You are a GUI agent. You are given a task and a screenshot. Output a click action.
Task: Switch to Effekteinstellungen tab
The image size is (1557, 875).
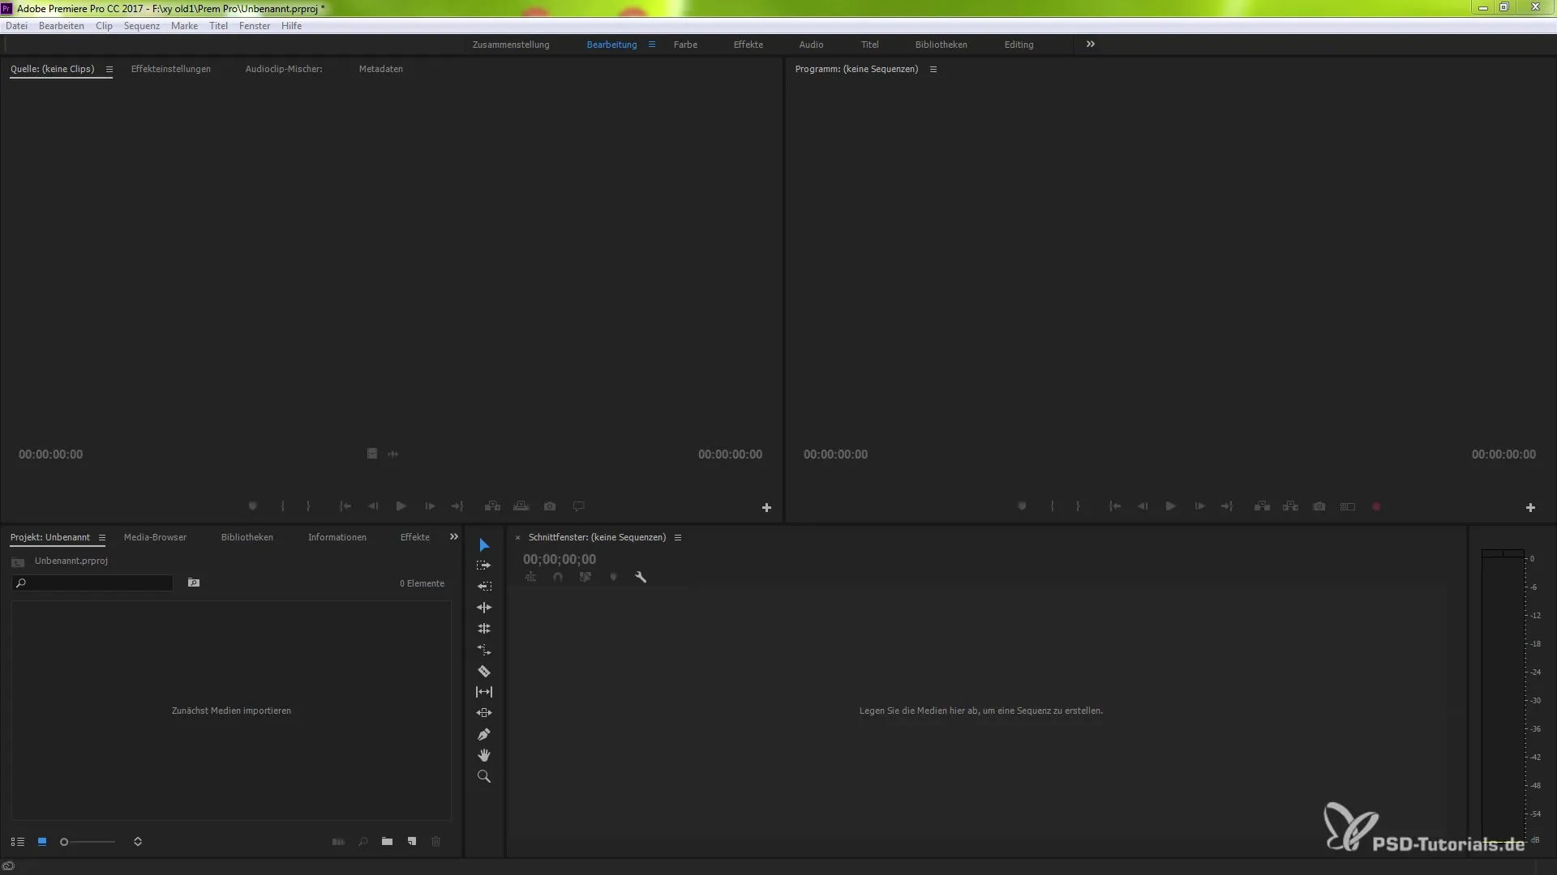pos(171,69)
